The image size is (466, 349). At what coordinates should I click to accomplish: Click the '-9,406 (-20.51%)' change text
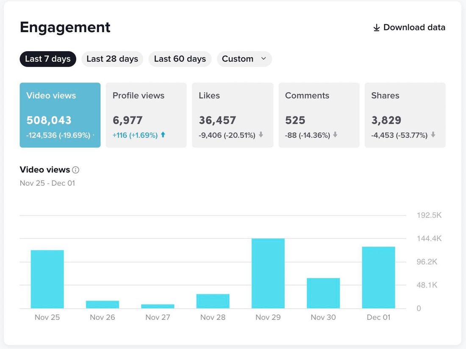227,135
